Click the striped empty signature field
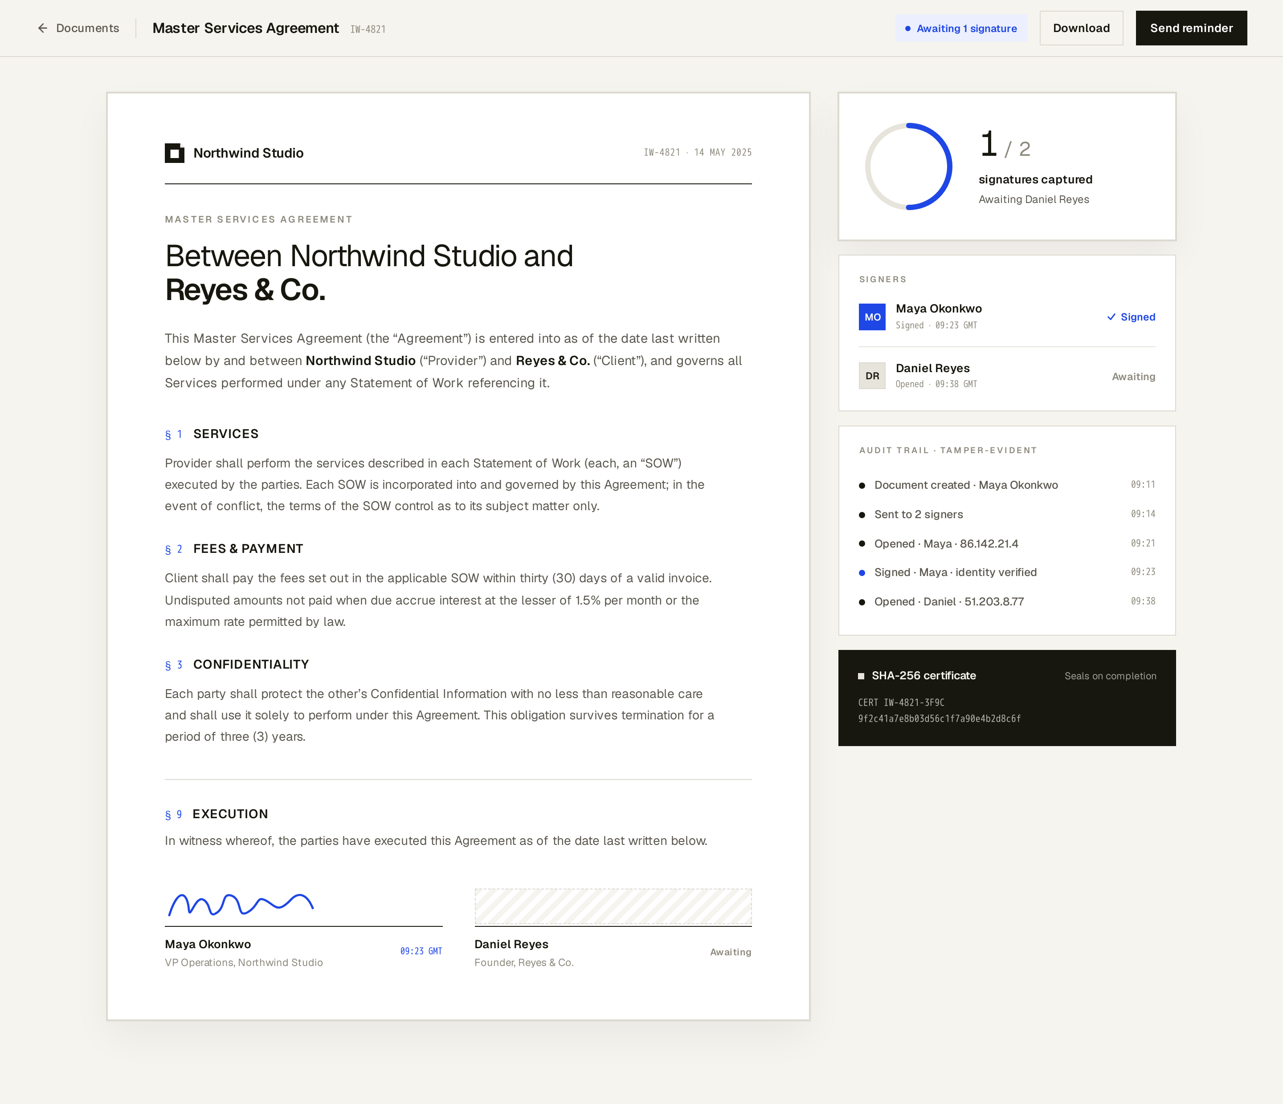The height and width of the screenshot is (1104, 1283). 613,907
